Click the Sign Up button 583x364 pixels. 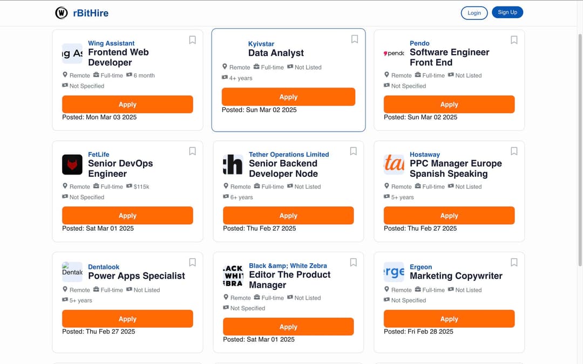click(x=507, y=11)
